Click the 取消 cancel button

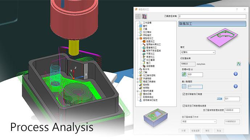tap(219, 131)
